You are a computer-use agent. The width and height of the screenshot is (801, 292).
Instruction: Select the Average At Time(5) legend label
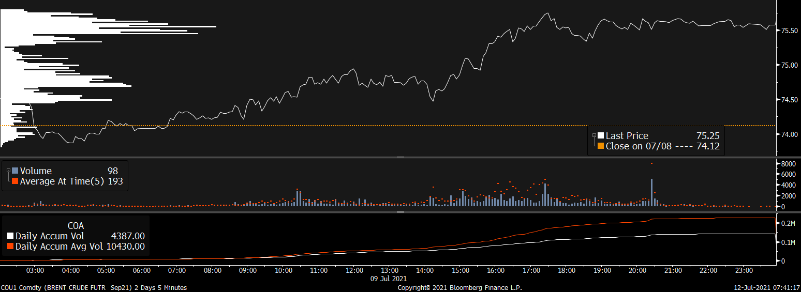click(63, 181)
